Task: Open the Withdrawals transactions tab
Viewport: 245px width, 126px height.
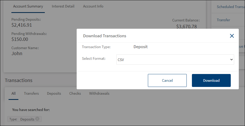Action: pyautogui.click(x=99, y=94)
